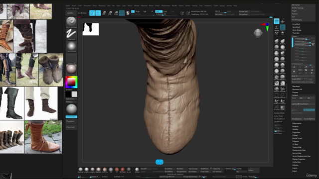Select the ZModeler brush
The image size is (319, 179).
277,78
